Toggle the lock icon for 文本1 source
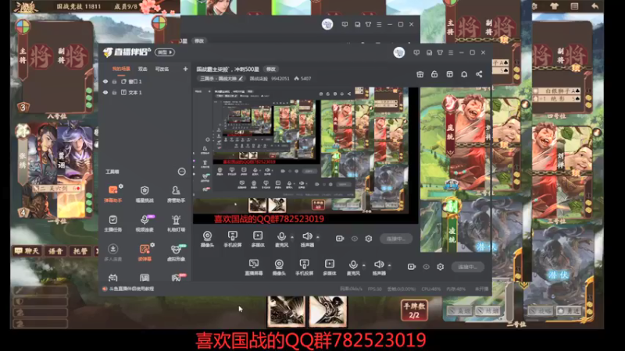Image resolution: width=625 pixels, height=351 pixels. [x=114, y=92]
